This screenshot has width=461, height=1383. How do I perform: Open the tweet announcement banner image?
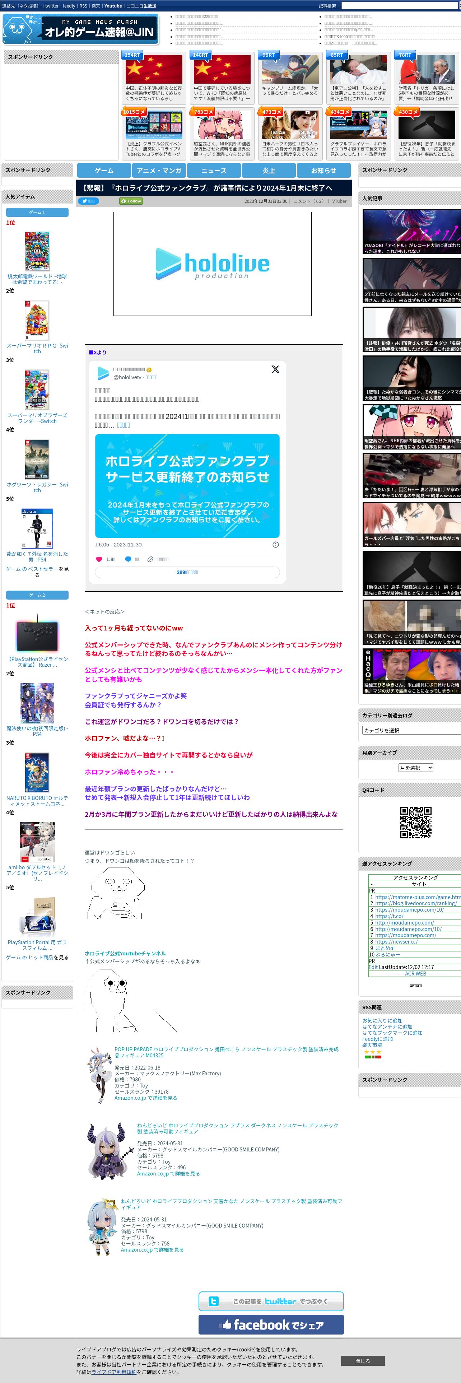click(187, 485)
